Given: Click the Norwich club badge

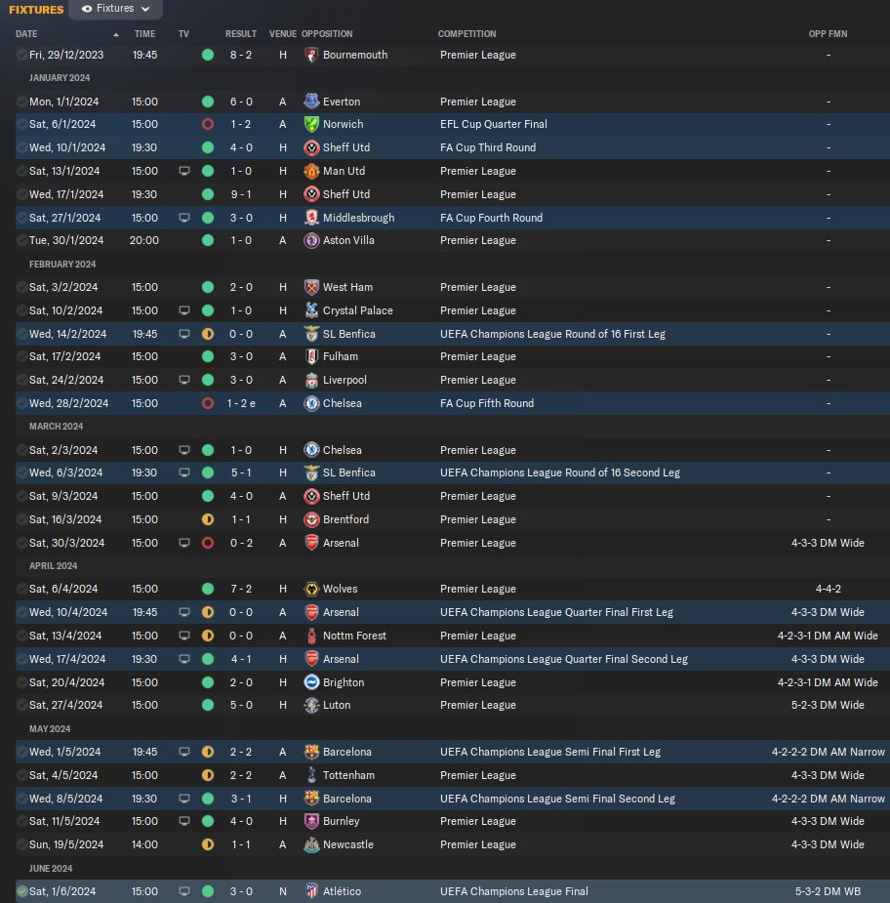Looking at the screenshot, I should coord(311,124).
